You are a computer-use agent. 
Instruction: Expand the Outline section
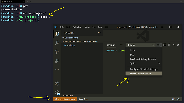click(x=82, y=95)
